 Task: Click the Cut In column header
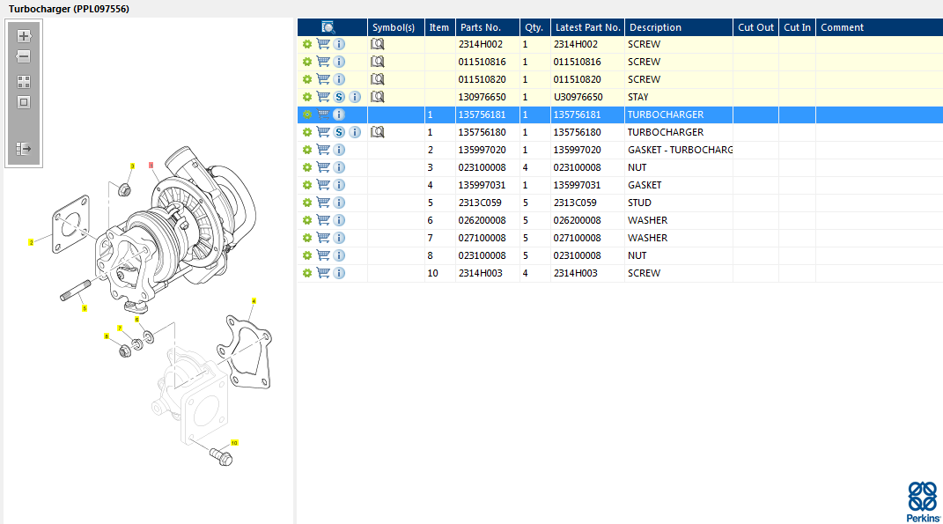click(798, 27)
